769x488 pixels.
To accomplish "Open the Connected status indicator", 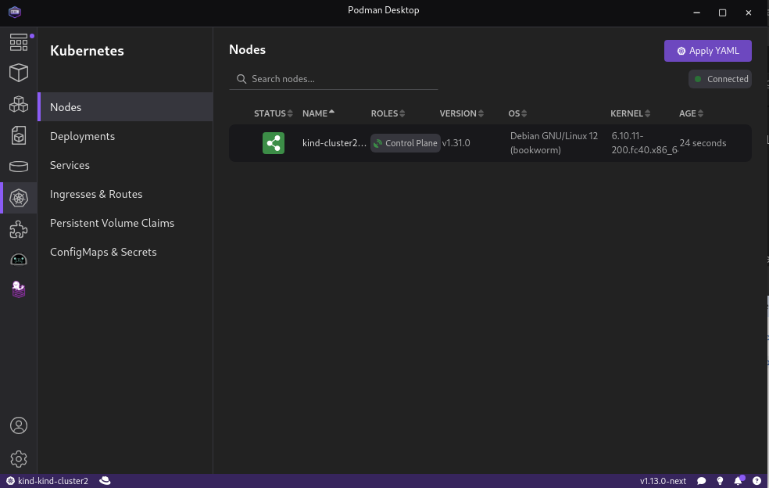I will click(x=720, y=78).
